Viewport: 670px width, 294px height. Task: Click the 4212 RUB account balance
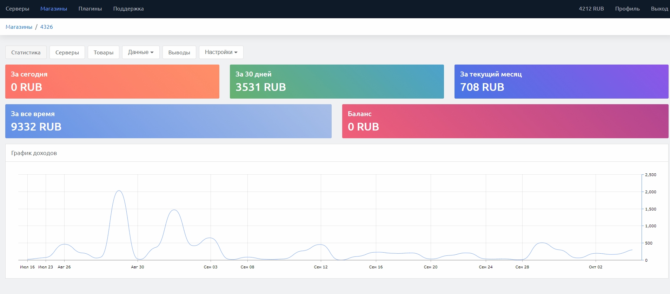click(x=591, y=9)
